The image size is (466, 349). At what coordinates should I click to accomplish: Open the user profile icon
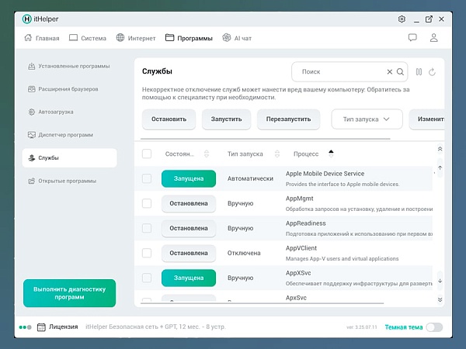click(434, 37)
